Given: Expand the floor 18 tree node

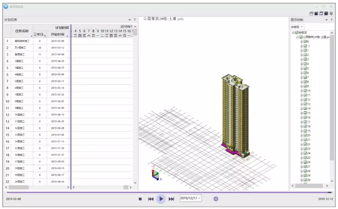Looking at the screenshot, I should click(302, 127).
